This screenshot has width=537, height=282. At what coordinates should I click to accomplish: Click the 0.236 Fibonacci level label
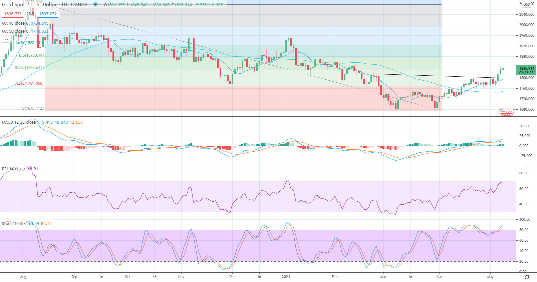(x=29, y=83)
